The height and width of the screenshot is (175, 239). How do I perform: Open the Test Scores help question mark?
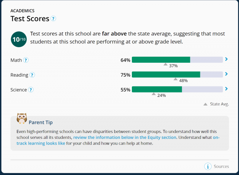53,19
